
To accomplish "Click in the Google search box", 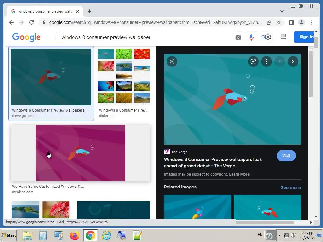I will (144, 37).
